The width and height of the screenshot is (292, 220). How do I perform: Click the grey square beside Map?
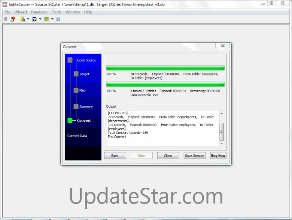(x=76, y=90)
